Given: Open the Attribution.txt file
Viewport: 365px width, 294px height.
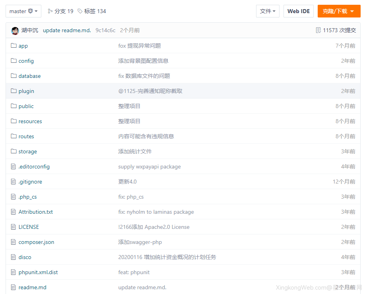Looking at the screenshot, I should coord(36,212).
